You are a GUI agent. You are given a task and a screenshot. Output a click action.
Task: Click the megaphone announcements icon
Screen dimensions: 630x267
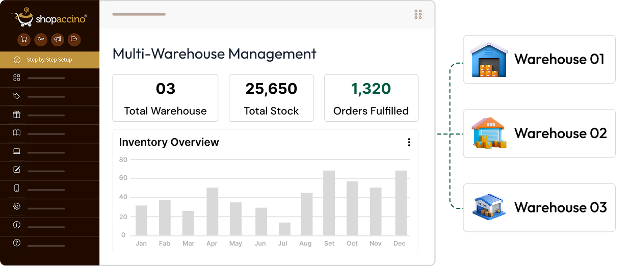tap(58, 39)
